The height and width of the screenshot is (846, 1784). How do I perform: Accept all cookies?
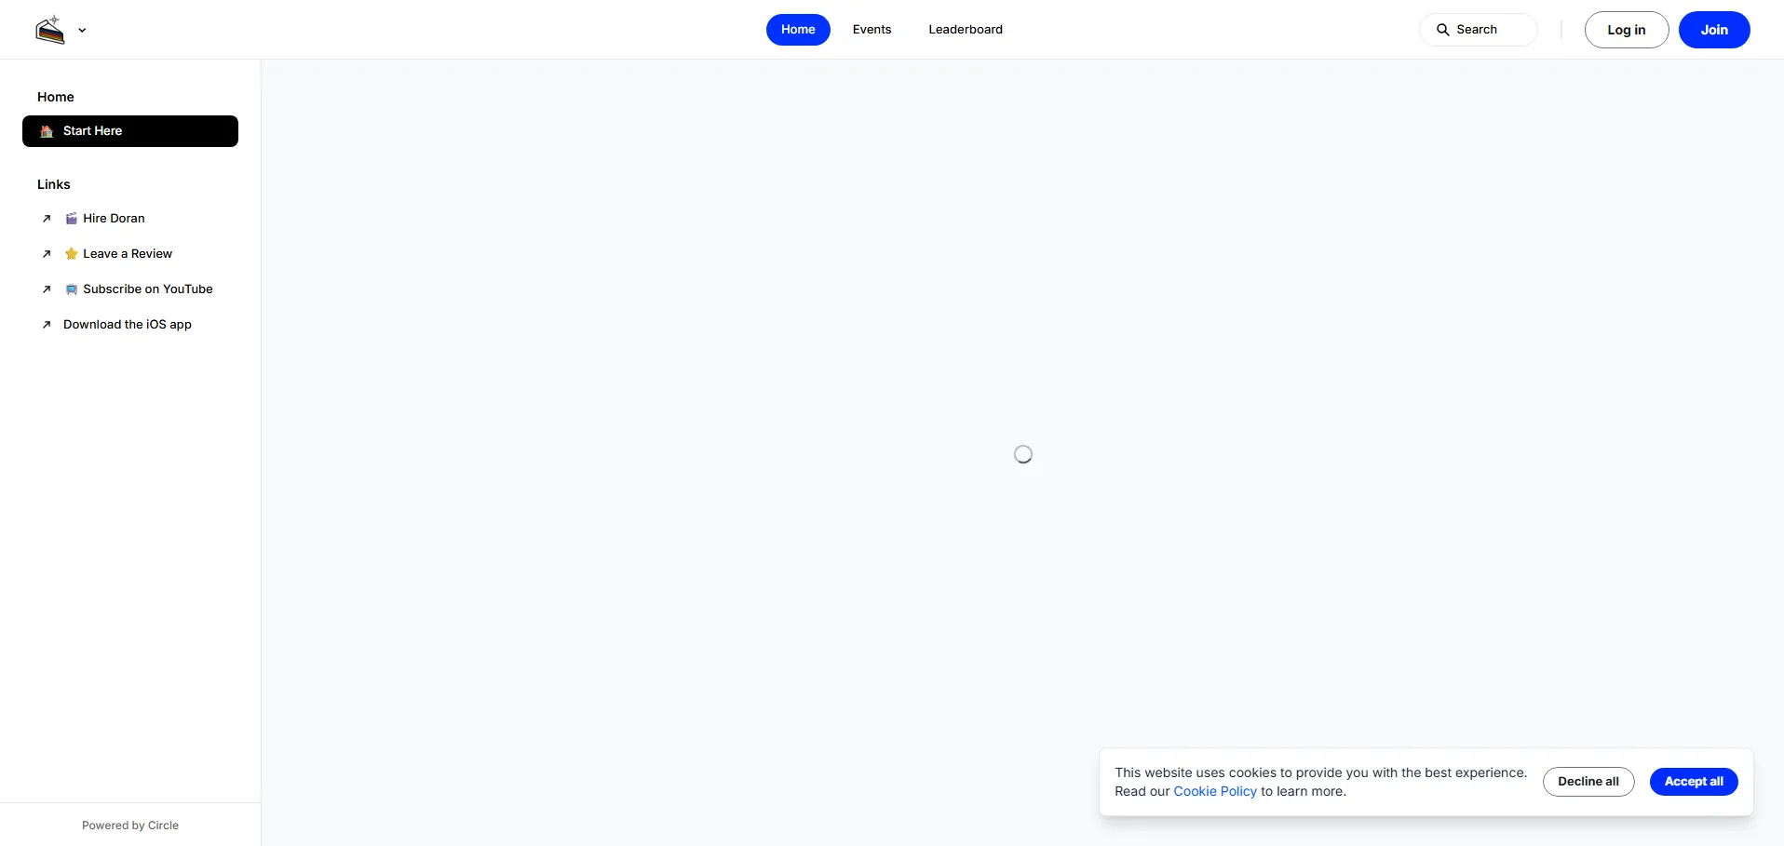(x=1693, y=782)
